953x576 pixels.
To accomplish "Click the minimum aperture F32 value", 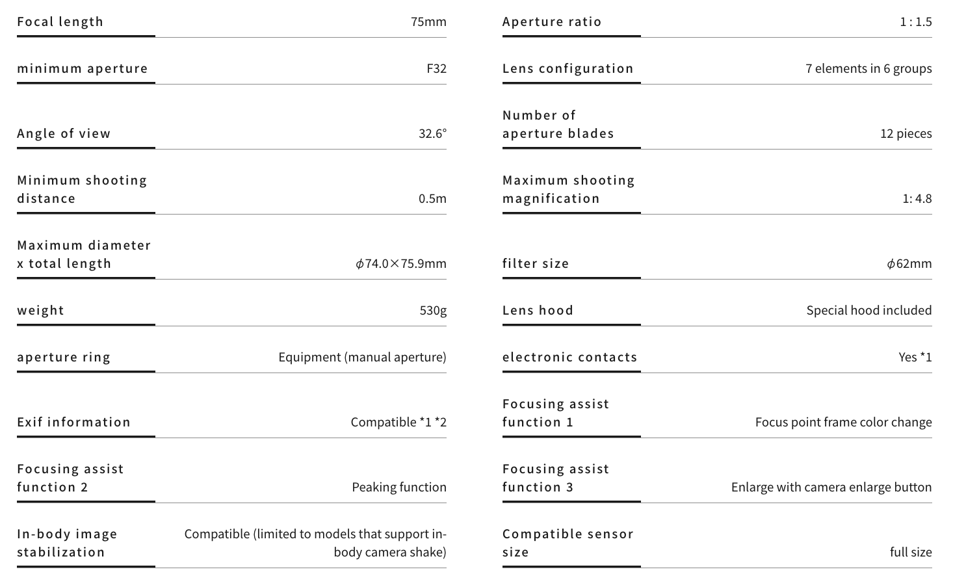I will coord(436,68).
